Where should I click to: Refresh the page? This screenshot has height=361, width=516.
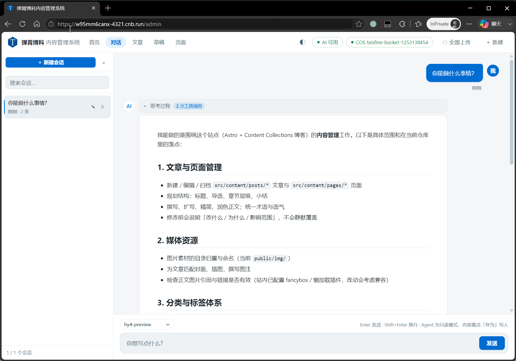coord(22,24)
